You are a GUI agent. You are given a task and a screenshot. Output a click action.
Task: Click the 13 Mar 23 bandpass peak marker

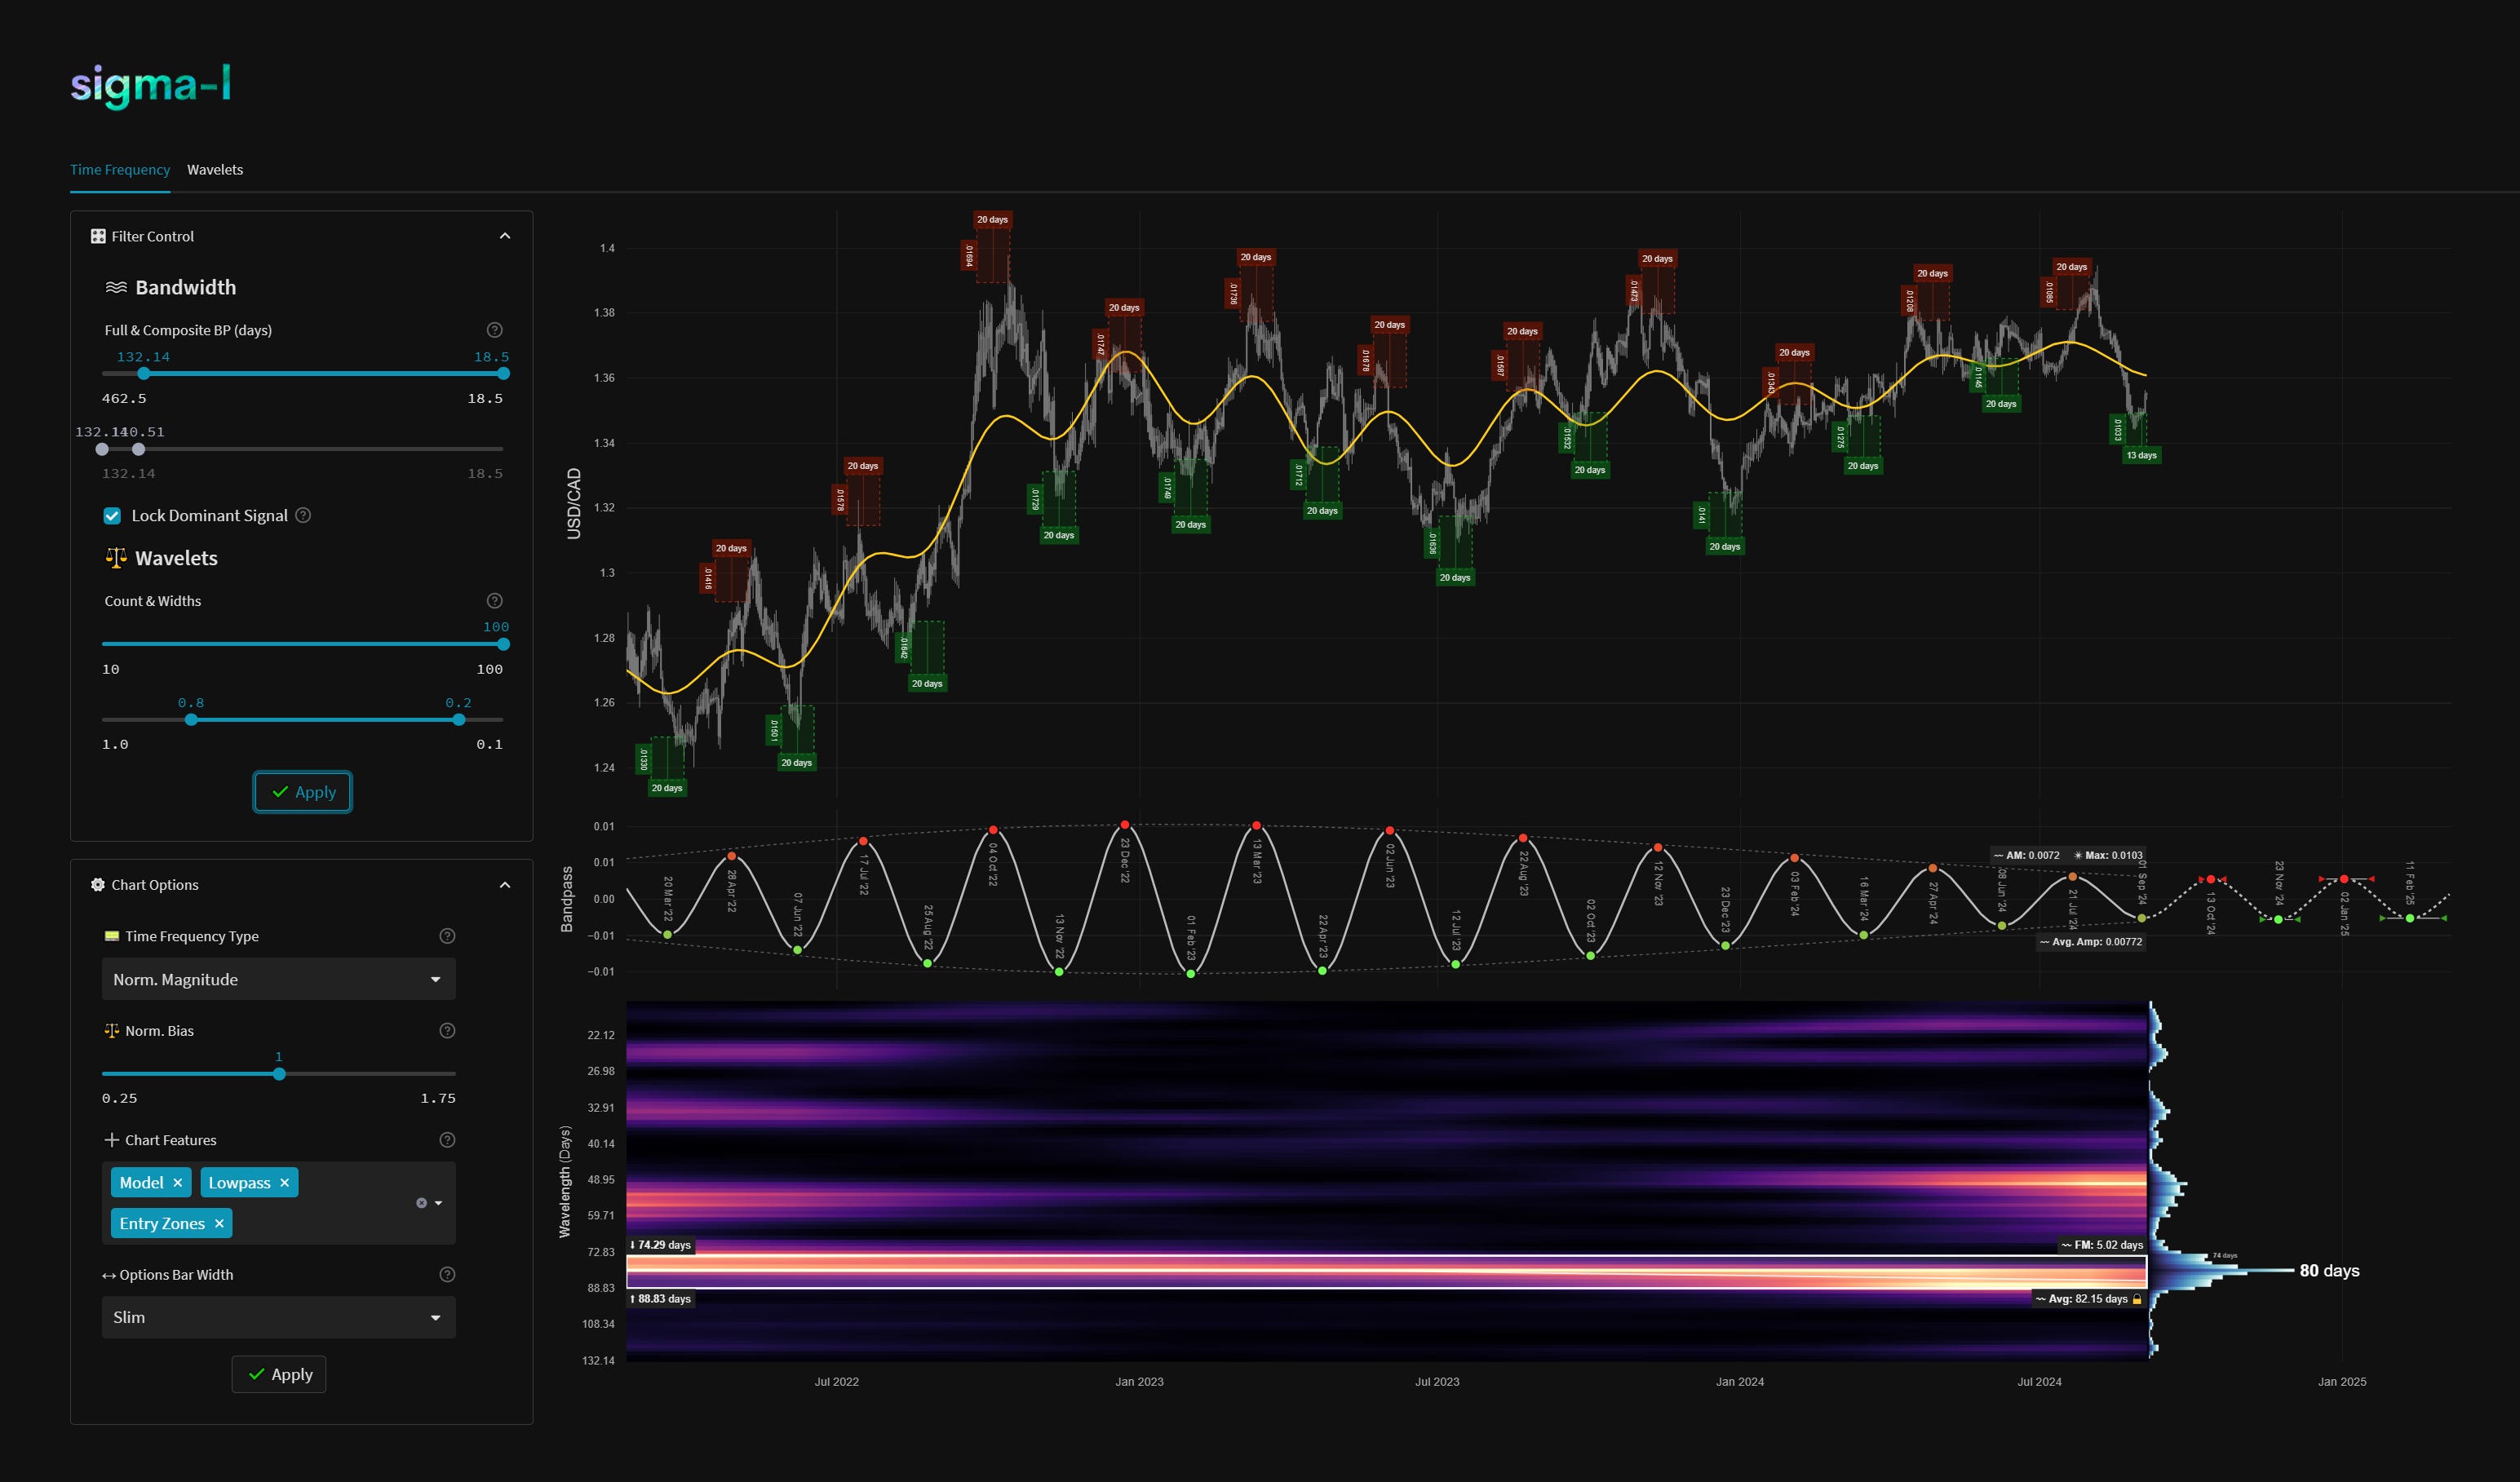tap(1257, 826)
